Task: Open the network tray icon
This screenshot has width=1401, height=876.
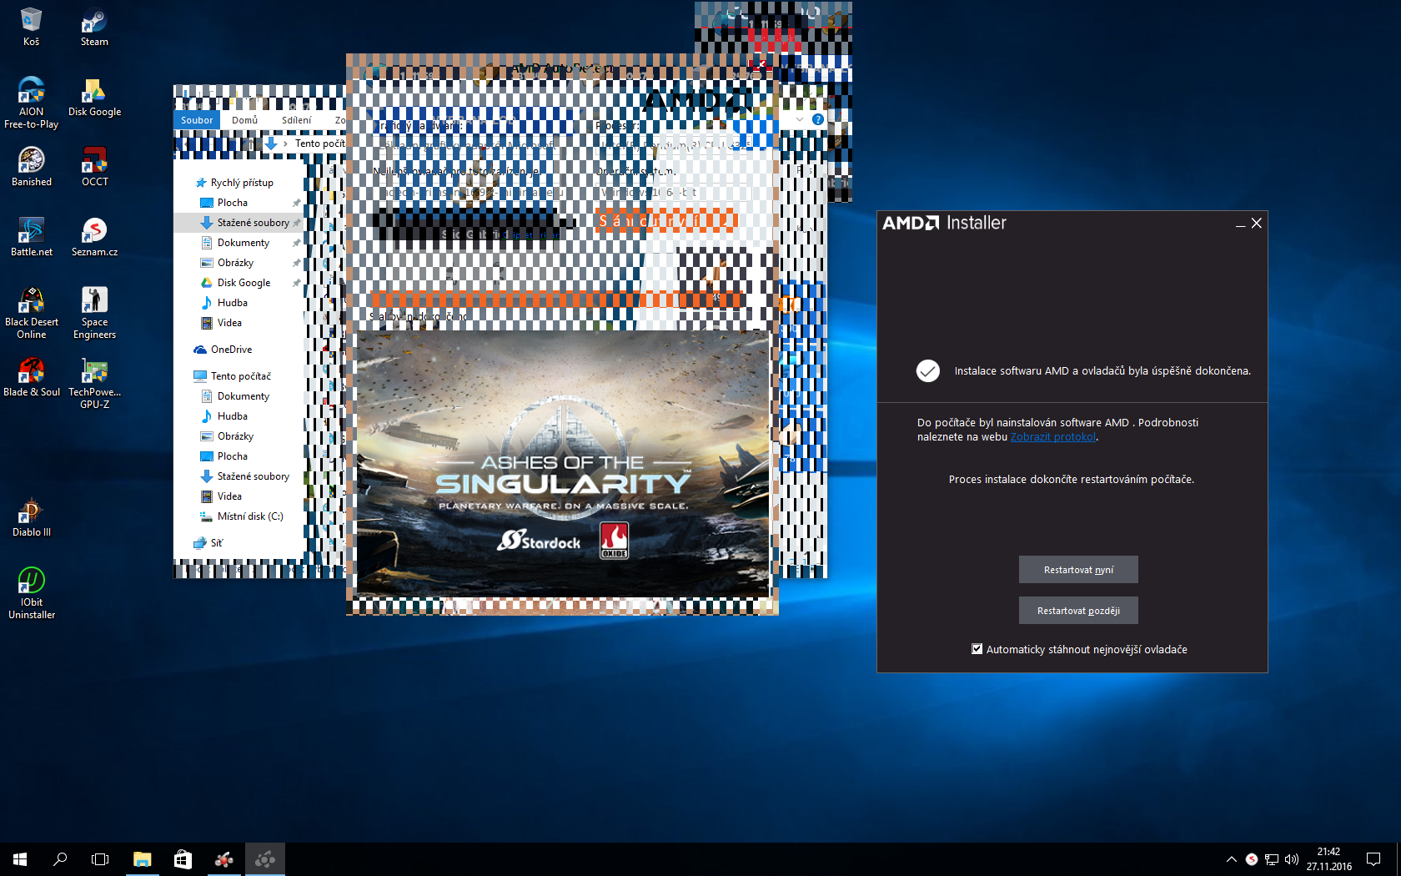Action: 1272,859
